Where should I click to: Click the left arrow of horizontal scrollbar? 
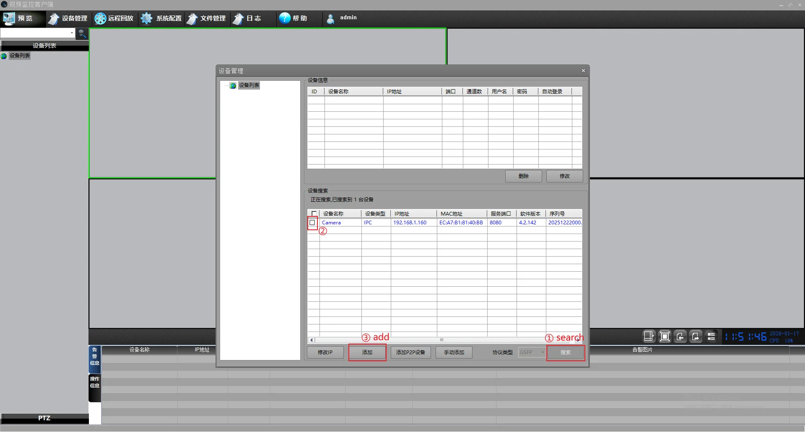click(312, 340)
